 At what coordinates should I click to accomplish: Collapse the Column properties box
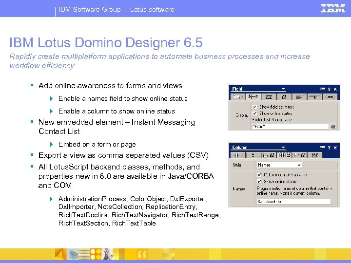322,148
